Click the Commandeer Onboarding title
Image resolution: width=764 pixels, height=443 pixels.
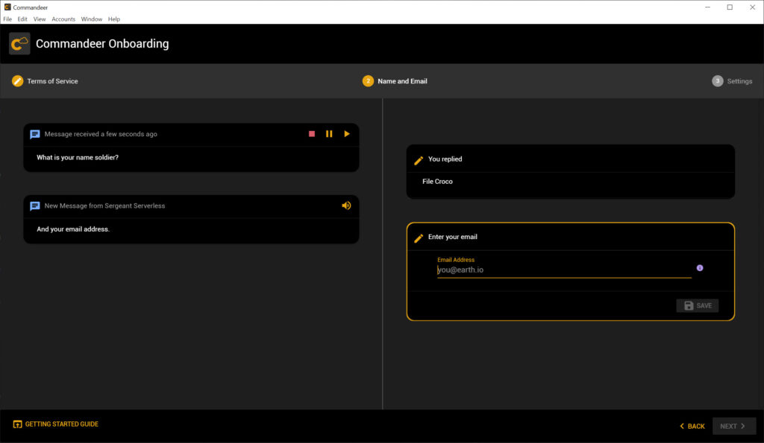(102, 44)
